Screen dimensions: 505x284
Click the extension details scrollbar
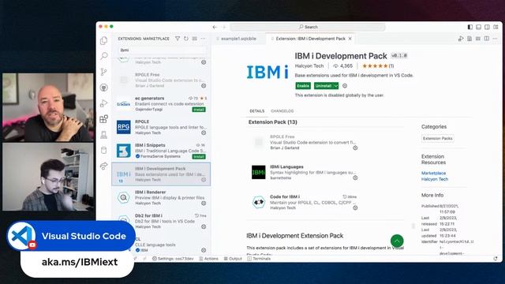[x=413, y=226]
